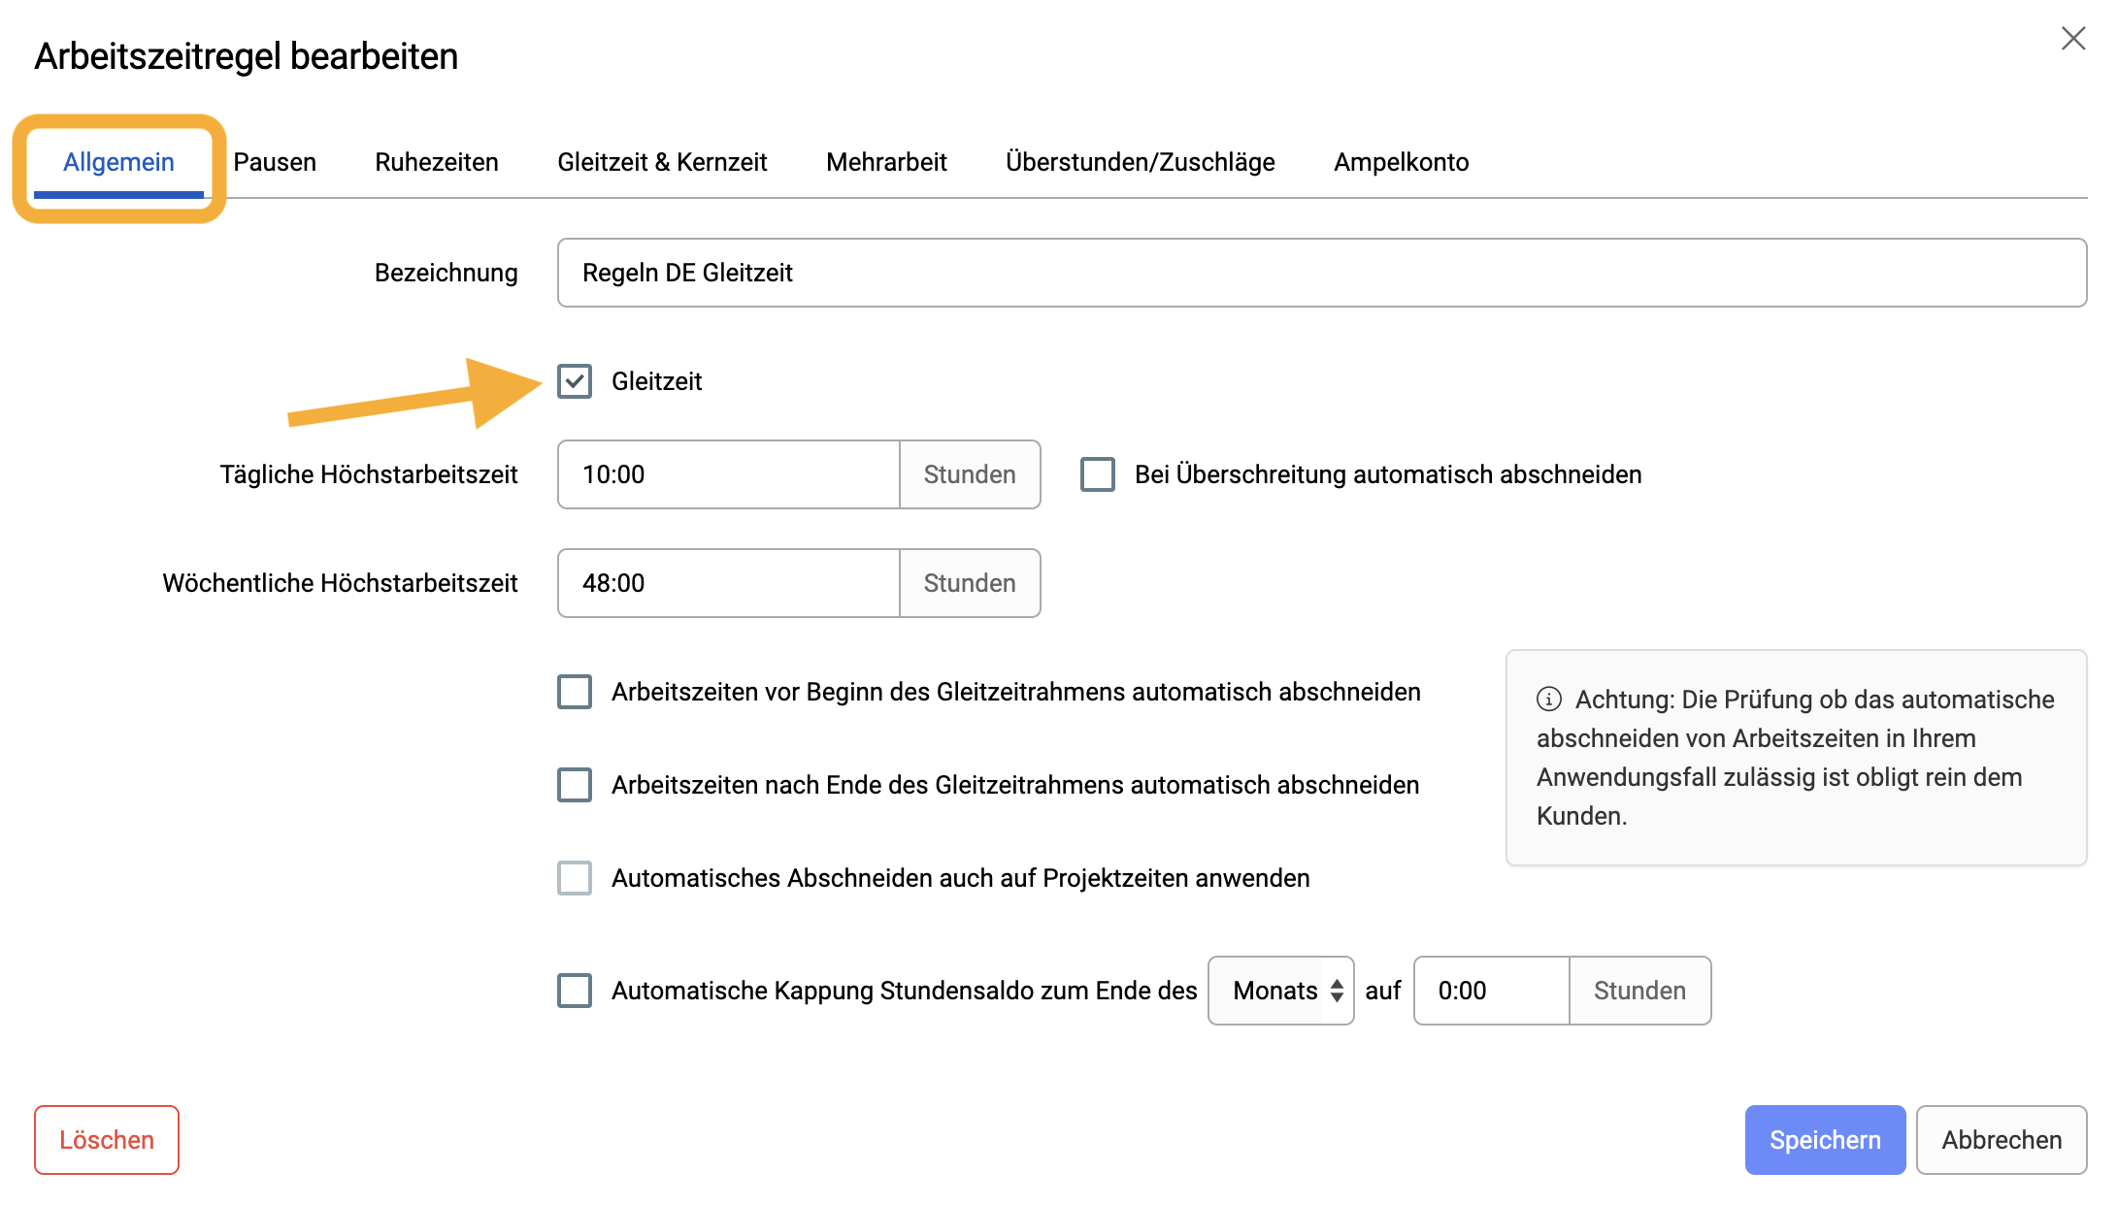Toggle Automatisches Abschneiden auf Projektzeiten anwenden
Screen dimensions: 2118x1205
[x=575, y=878]
